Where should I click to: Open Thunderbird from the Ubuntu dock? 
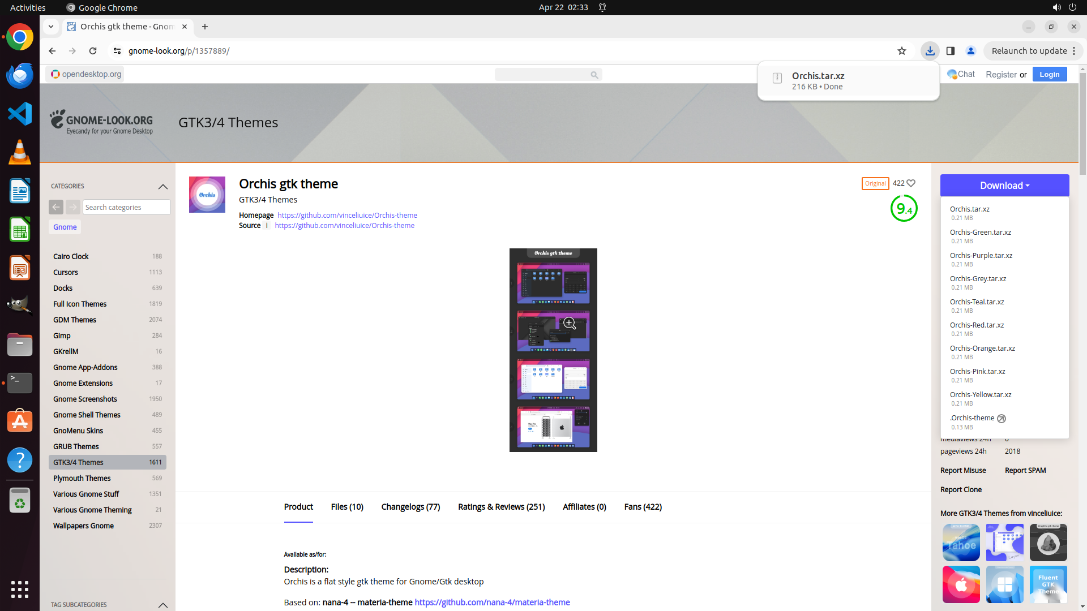[20, 75]
